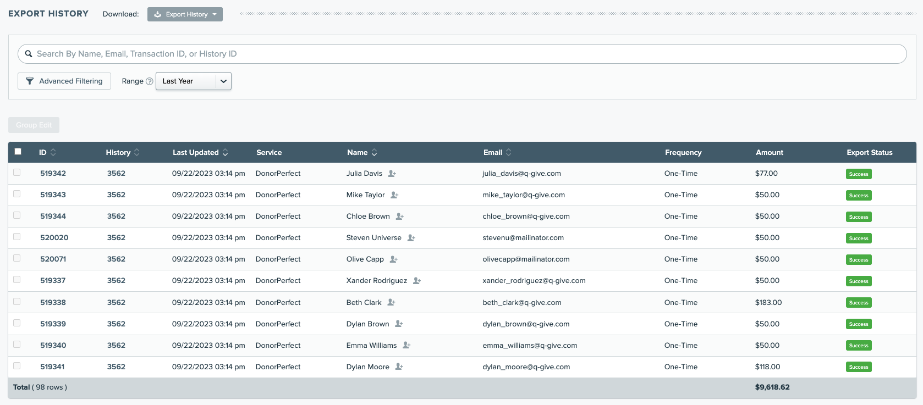Check the row for ID 519337
The height and width of the screenshot is (405, 923).
pos(17,280)
